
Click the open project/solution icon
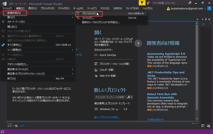click(96, 64)
